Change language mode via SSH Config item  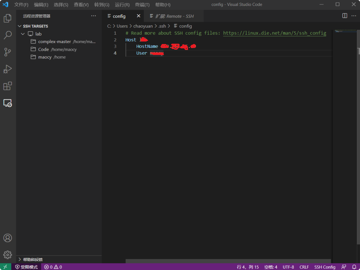point(325,267)
